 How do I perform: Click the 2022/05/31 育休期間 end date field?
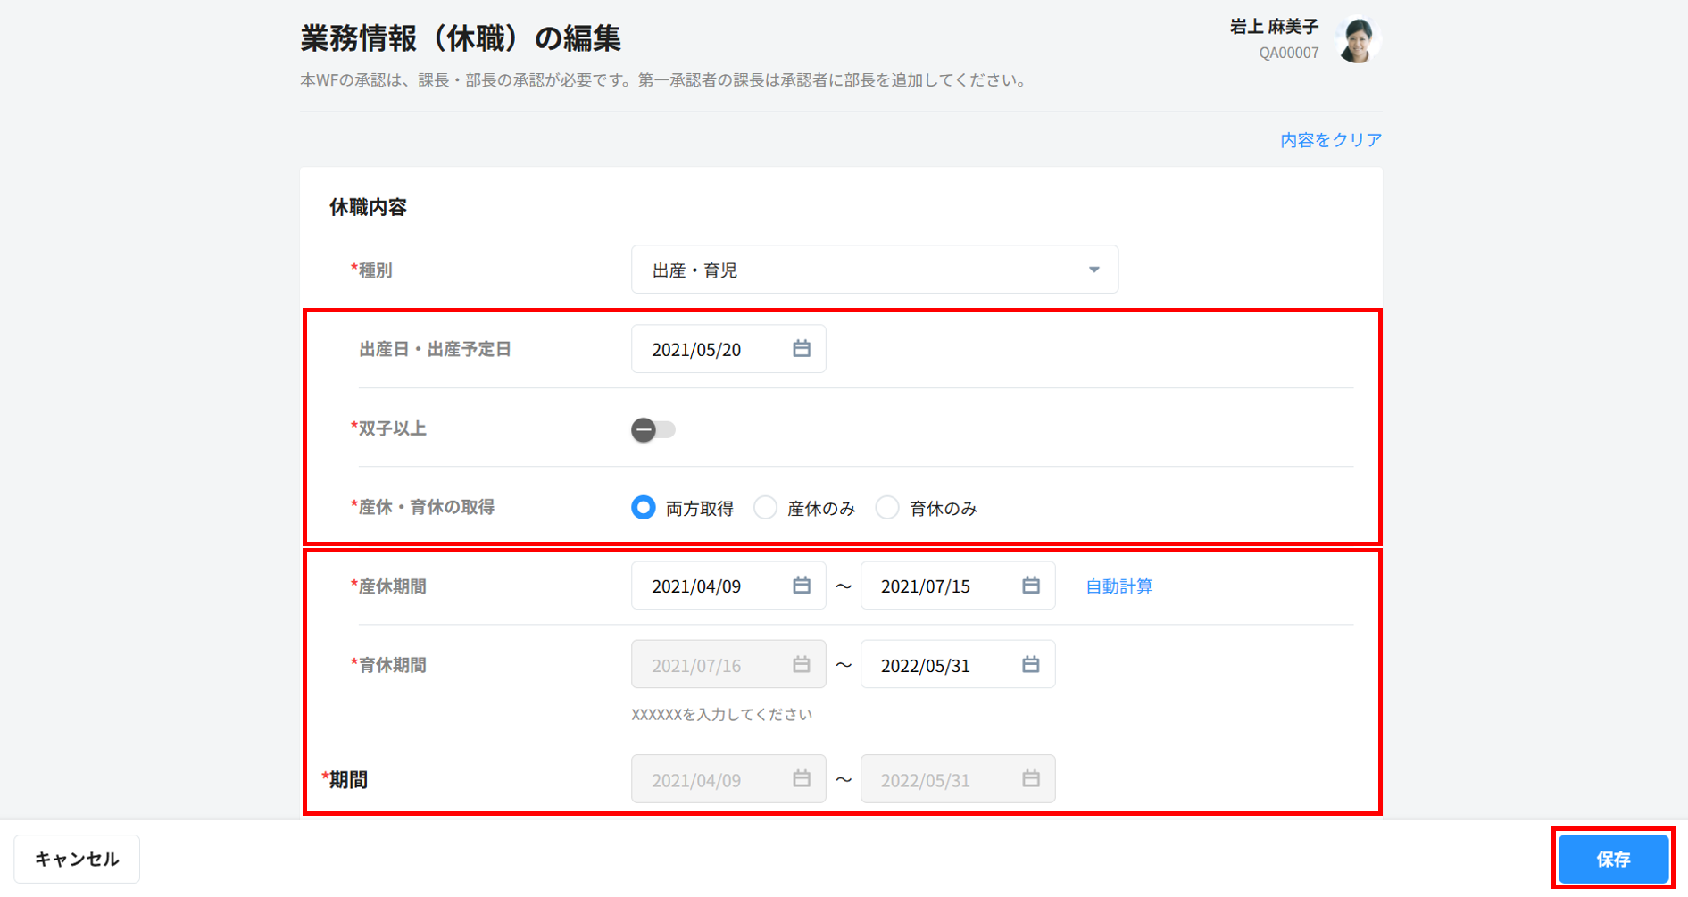pos(937,665)
